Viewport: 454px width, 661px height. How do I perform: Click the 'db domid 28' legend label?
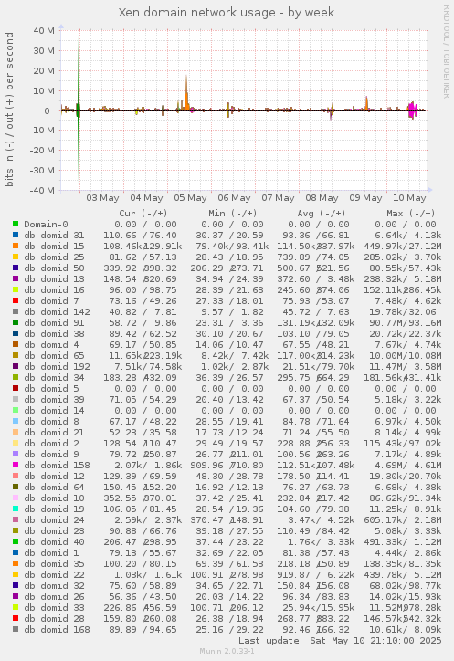point(54,619)
